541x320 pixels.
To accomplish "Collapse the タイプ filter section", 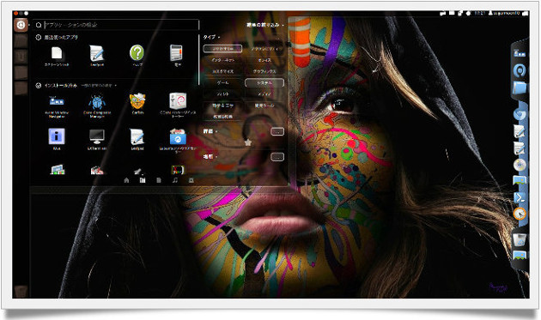I will pos(211,37).
